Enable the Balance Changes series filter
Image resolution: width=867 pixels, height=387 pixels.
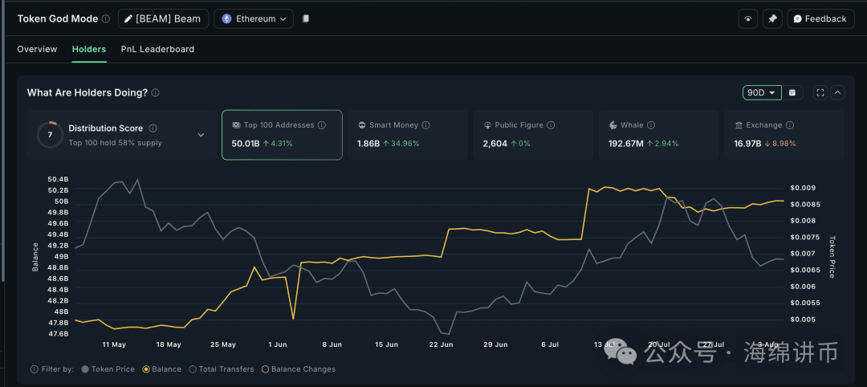(299, 369)
